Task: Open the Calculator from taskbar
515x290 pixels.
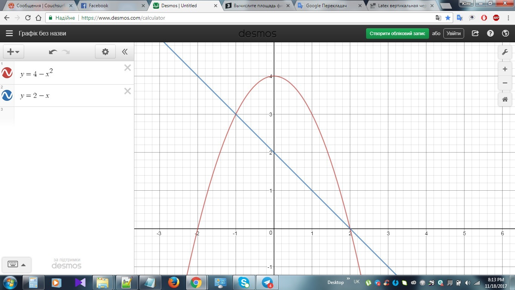Action: [33, 282]
